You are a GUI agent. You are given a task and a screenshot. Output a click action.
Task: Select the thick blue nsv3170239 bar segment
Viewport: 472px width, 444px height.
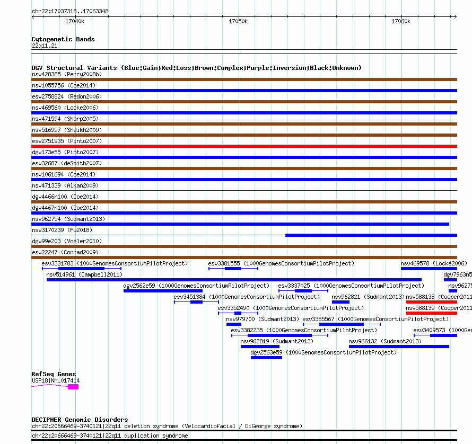click(371, 235)
